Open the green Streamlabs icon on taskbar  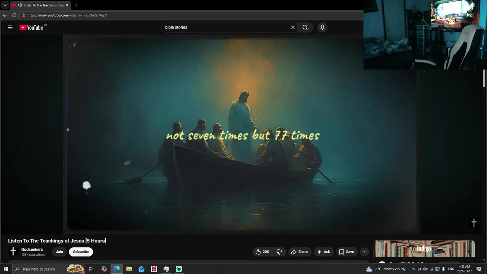179,269
